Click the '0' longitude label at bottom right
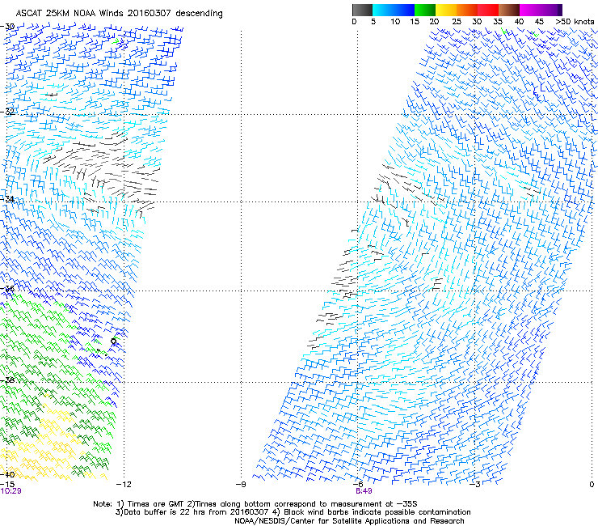This screenshot has width=598, height=526. tap(592, 485)
